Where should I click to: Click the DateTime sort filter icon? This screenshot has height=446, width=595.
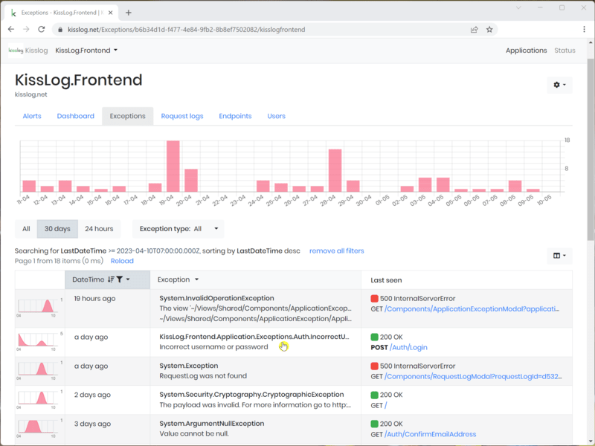point(119,279)
